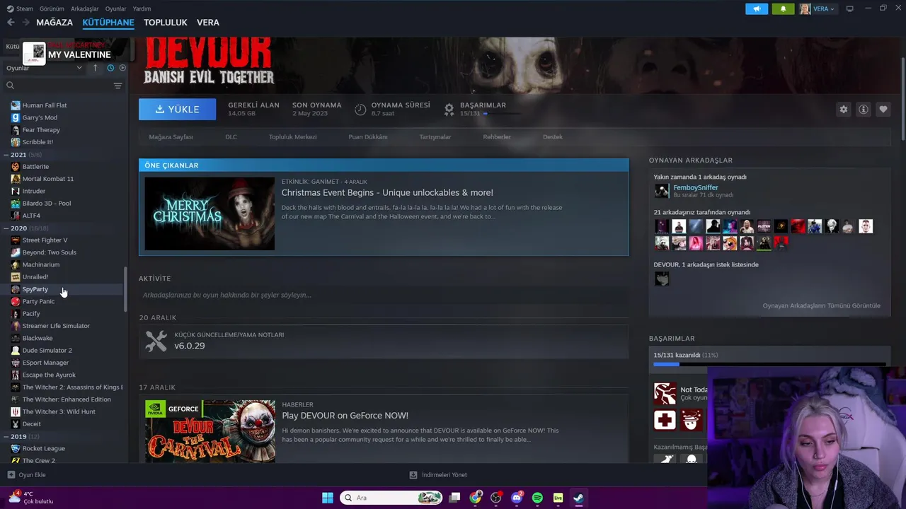
Task: Open Spotify from the taskbar
Action: [x=537, y=498]
